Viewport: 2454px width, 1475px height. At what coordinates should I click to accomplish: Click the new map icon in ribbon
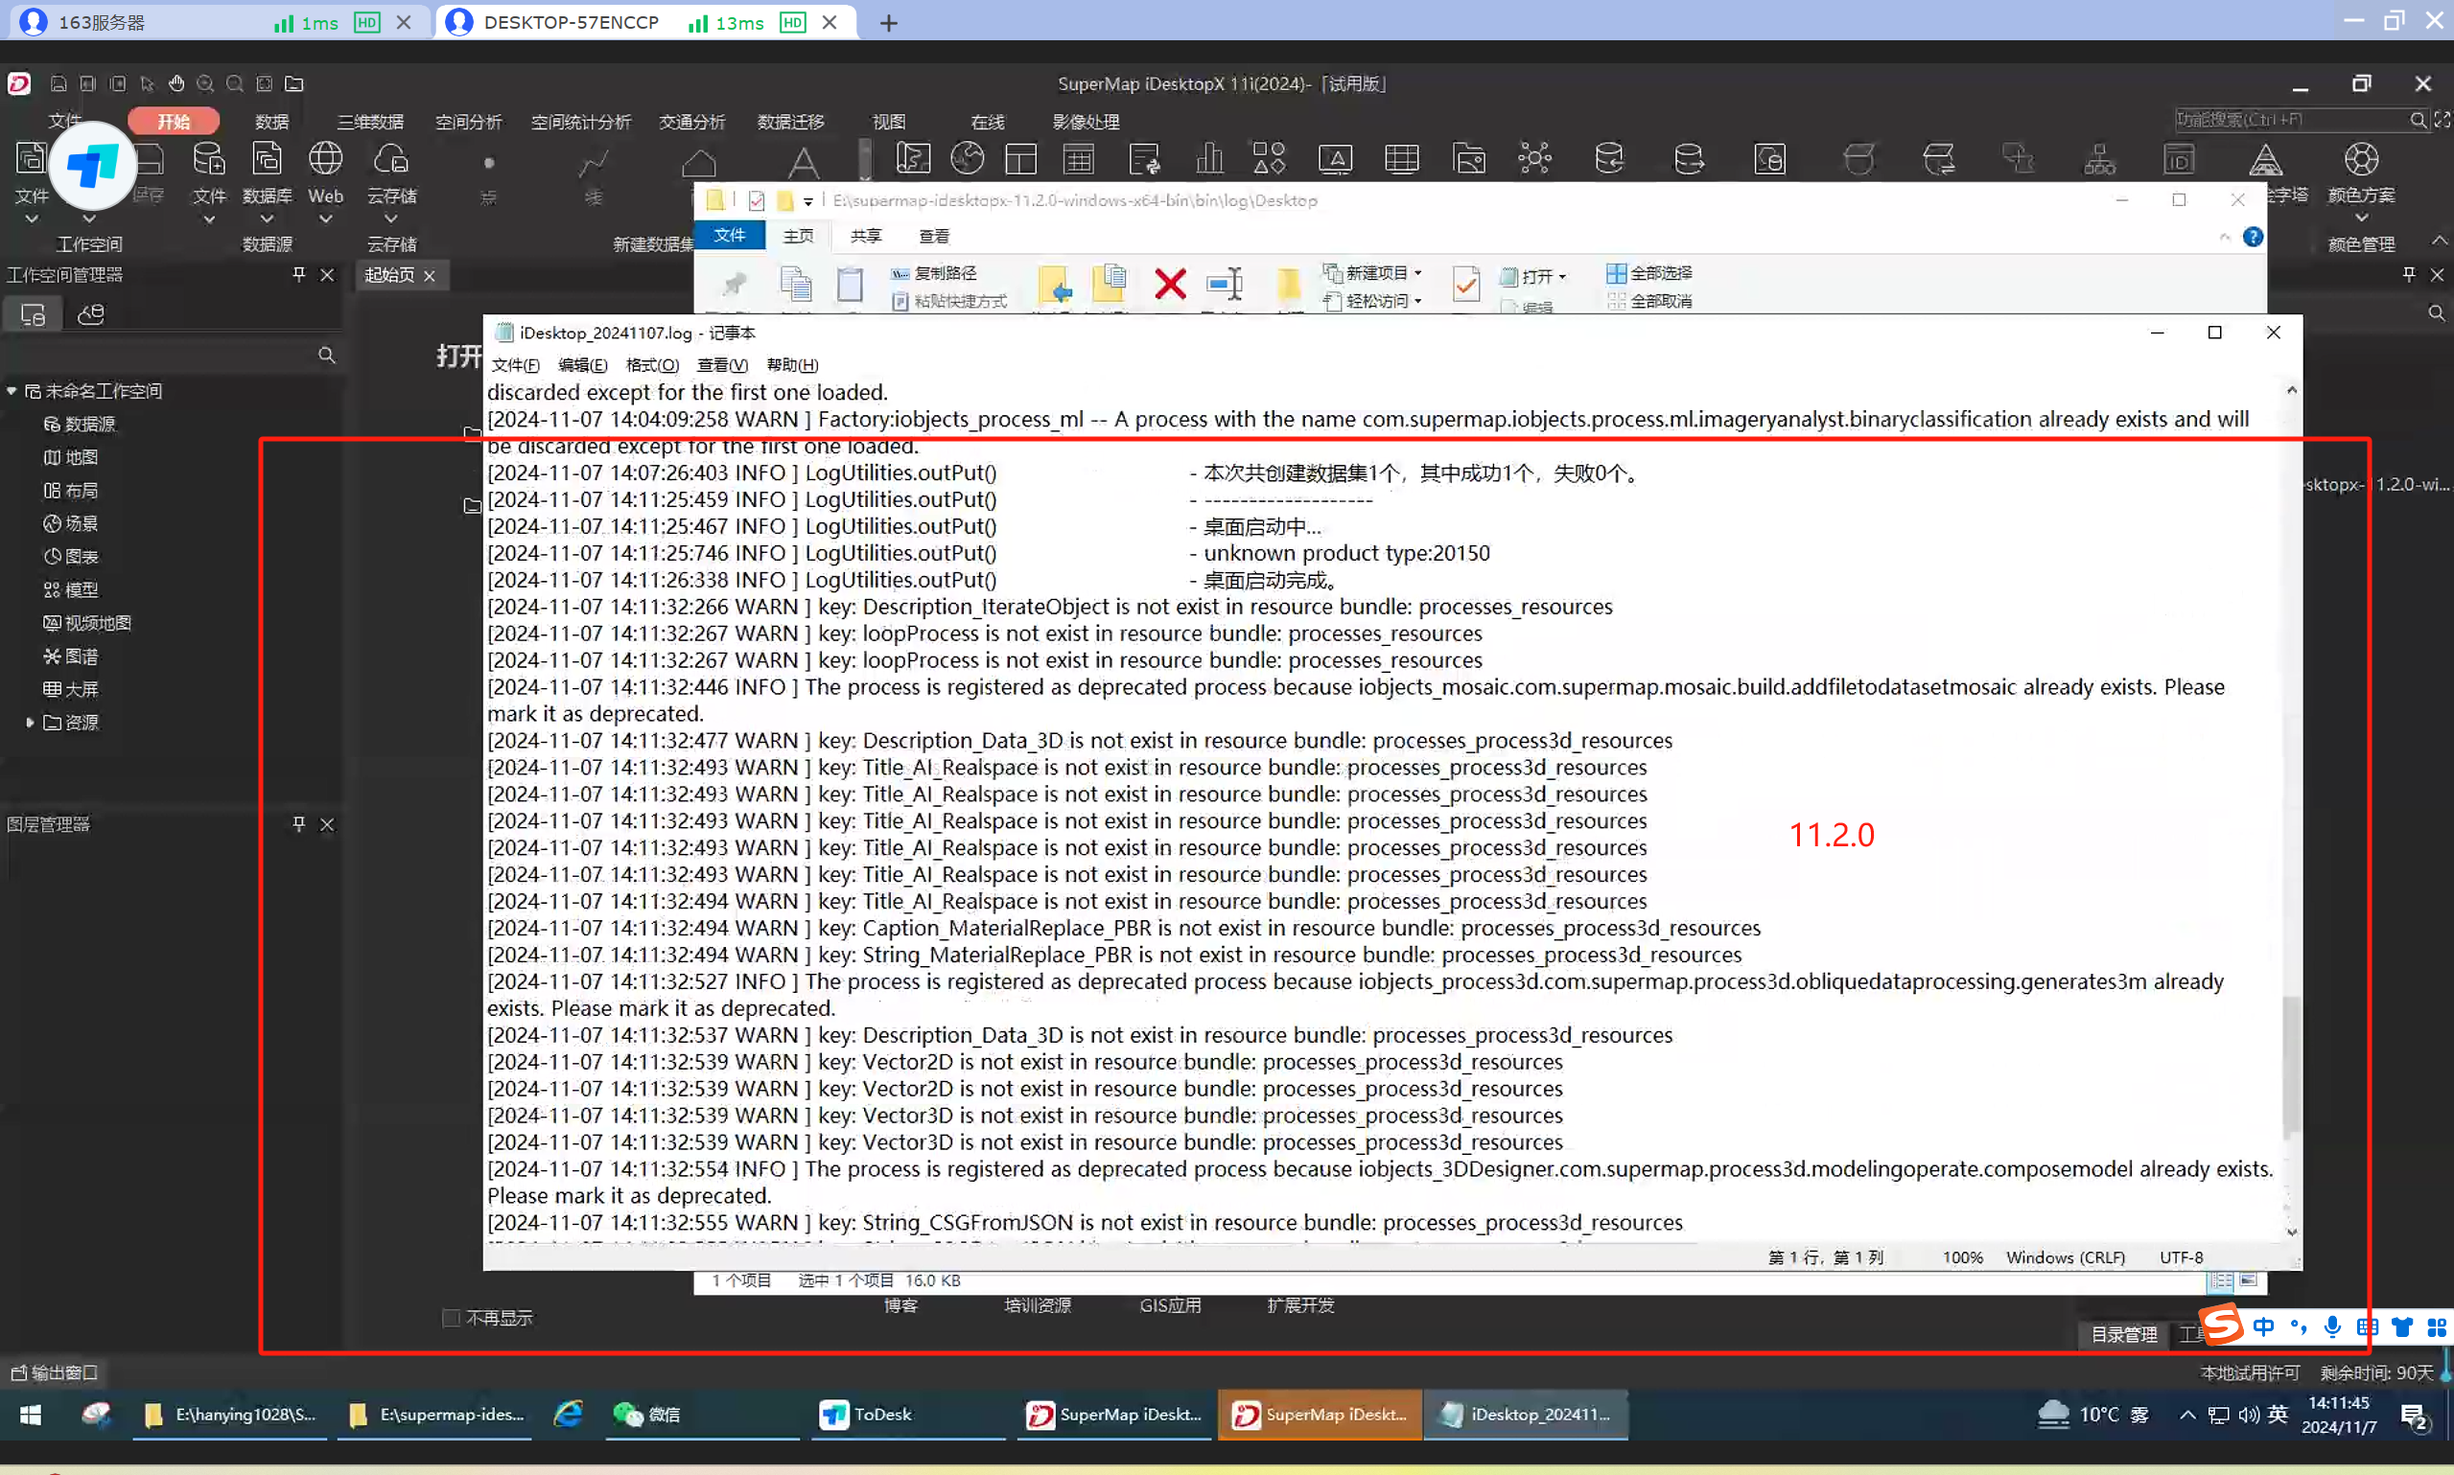pyautogui.click(x=913, y=158)
